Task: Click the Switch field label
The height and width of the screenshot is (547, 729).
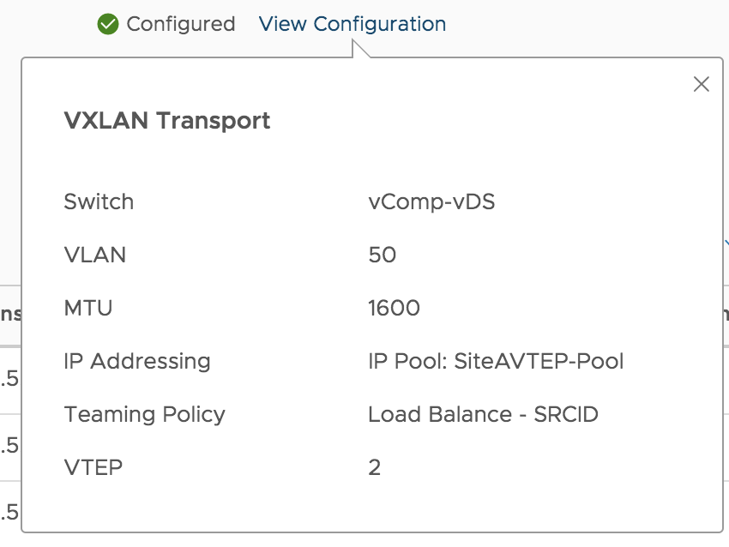Action: [99, 201]
